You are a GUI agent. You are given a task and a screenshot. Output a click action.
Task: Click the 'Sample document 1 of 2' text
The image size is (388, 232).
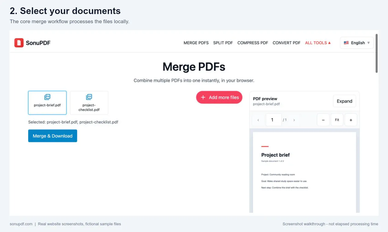[273, 161]
